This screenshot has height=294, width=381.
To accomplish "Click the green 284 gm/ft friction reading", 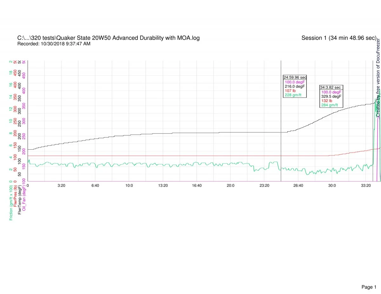I will (330, 105).
